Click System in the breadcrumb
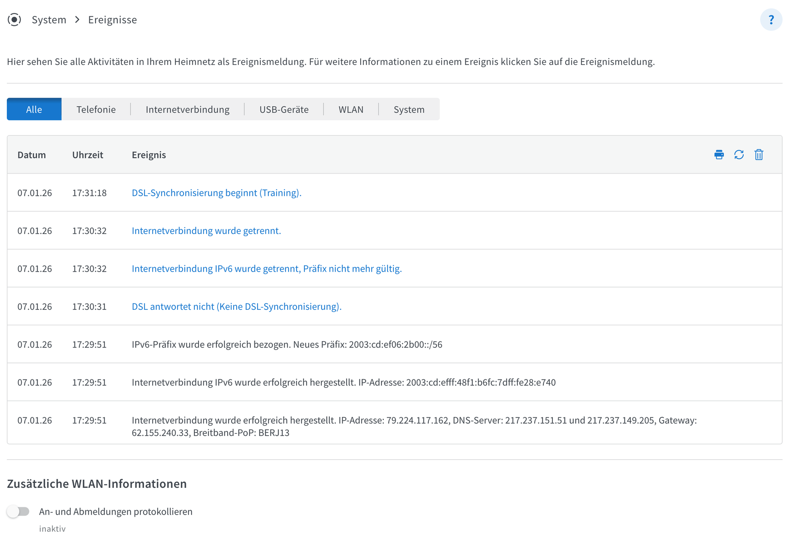The width and height of the screenshot is (790, 545). [x=49, y=20]
